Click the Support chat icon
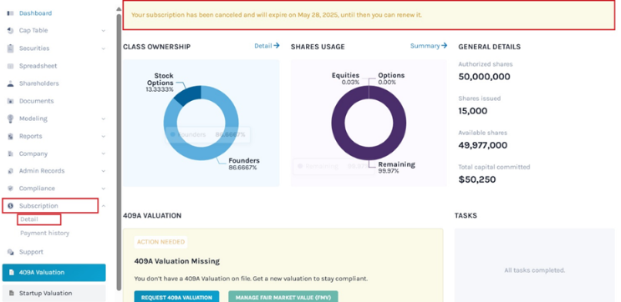The image size is (621, 302). pyautogui.click(x=10, y=252)
